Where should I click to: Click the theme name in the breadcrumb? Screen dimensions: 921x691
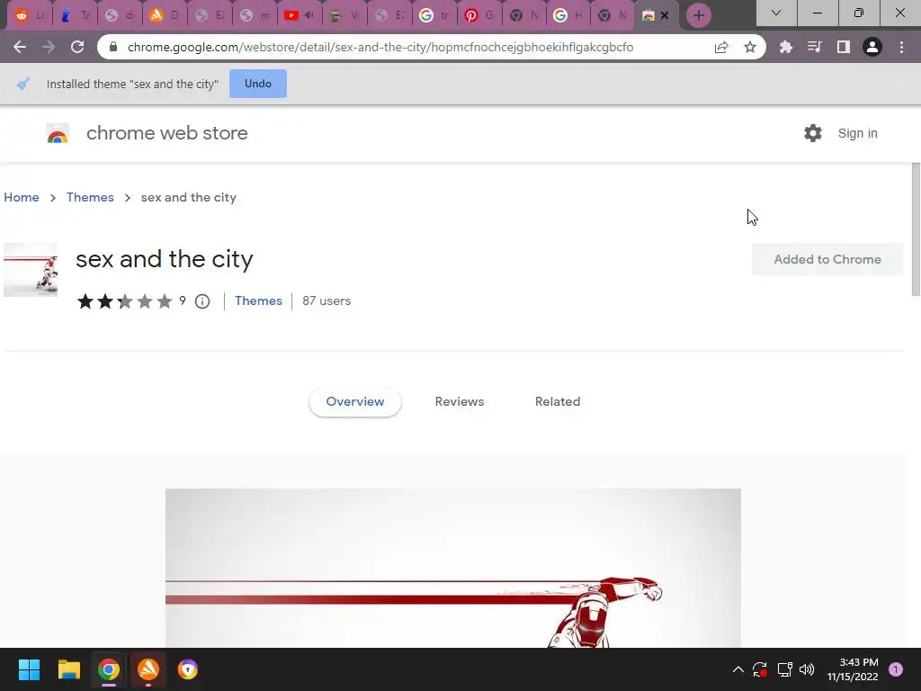pyautogui.click(x=189, y=197)
